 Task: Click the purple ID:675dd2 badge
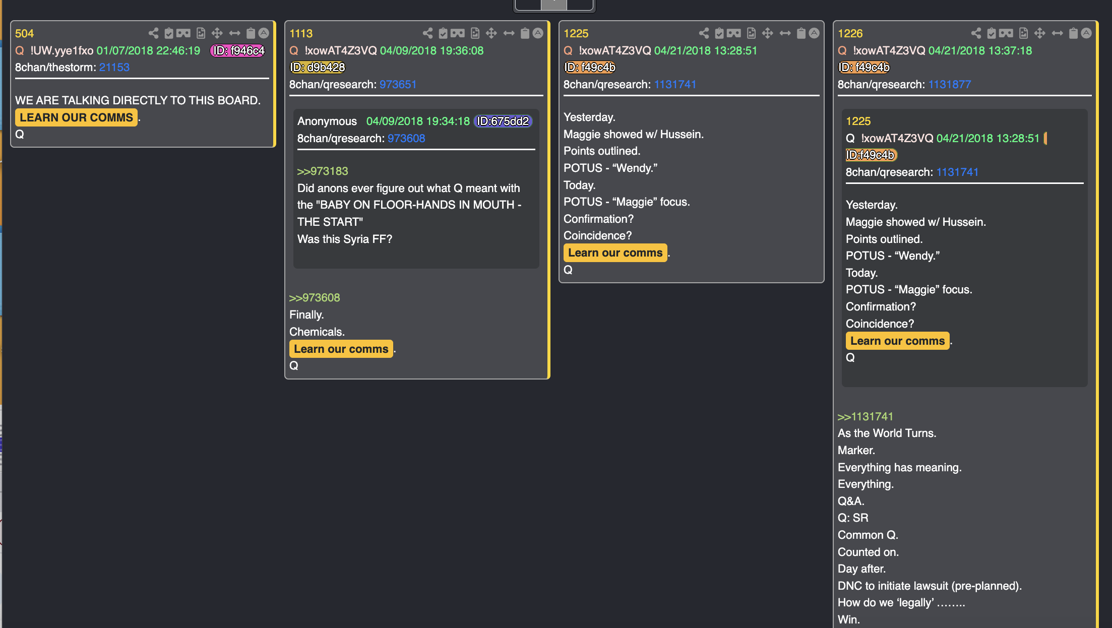(503, 121)
